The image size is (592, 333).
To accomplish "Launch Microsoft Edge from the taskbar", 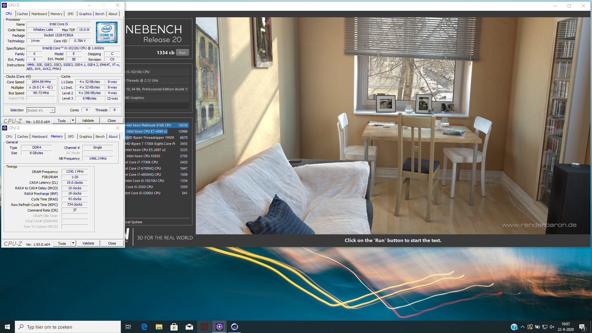I will click(x=144, y=327).
